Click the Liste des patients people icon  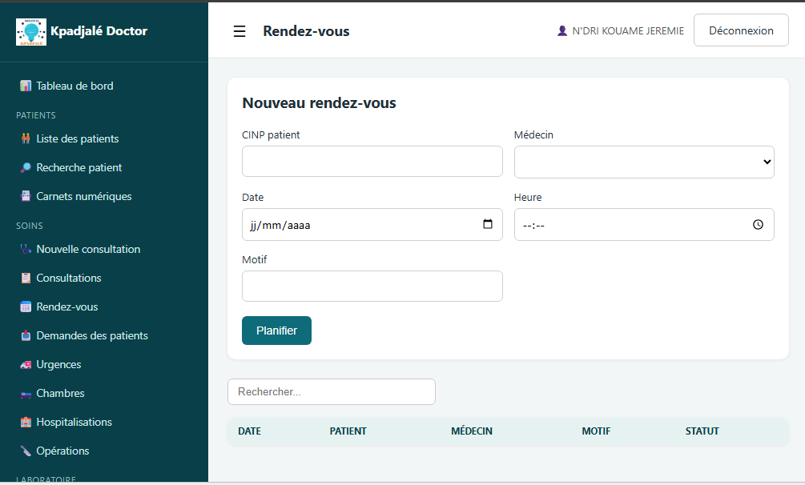click(26, 138)
